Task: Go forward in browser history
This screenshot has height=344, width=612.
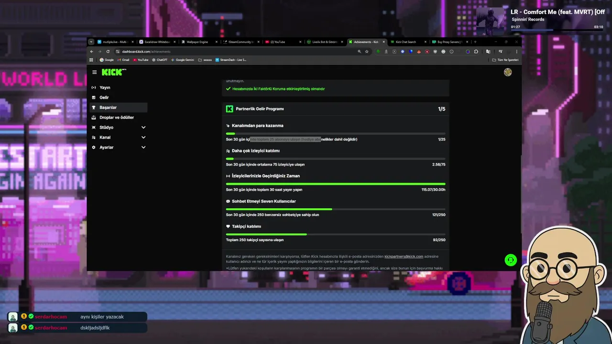Action: click(100, 52)
